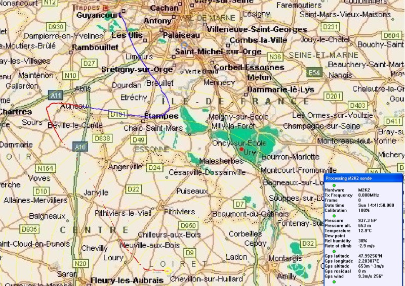Click the D24 road badge

tap(155, 168)
